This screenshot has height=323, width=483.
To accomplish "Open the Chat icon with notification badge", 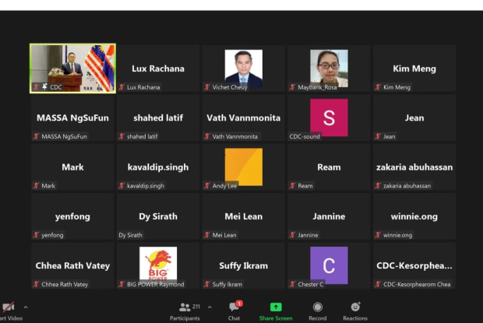I will pyautogui.click(x=235, y=306).
